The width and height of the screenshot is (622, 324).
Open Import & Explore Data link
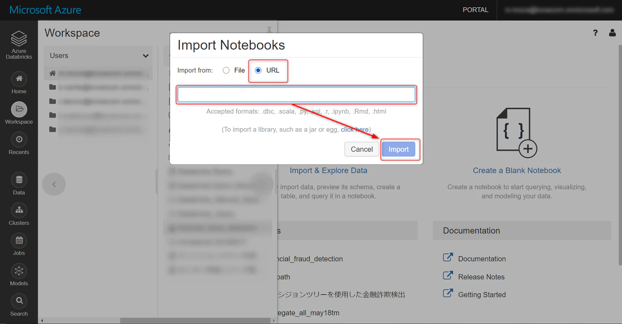[328, 170]
